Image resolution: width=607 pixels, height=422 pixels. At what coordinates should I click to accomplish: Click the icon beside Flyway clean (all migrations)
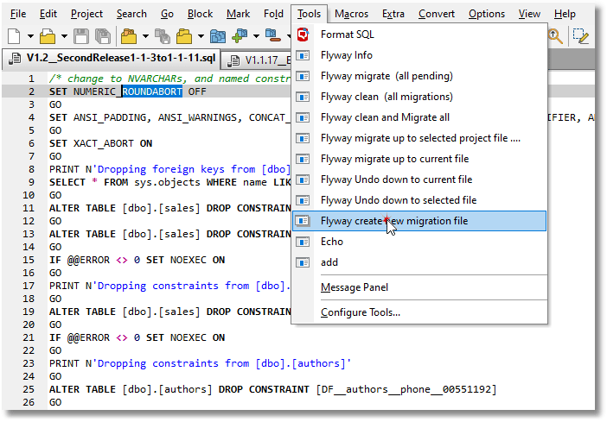[x=303, y=97]
